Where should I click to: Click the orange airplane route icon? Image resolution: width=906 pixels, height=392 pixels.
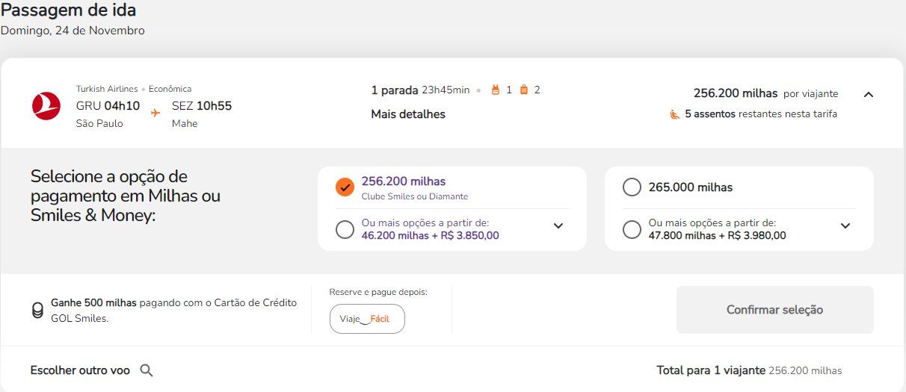[x=155, y=113]
